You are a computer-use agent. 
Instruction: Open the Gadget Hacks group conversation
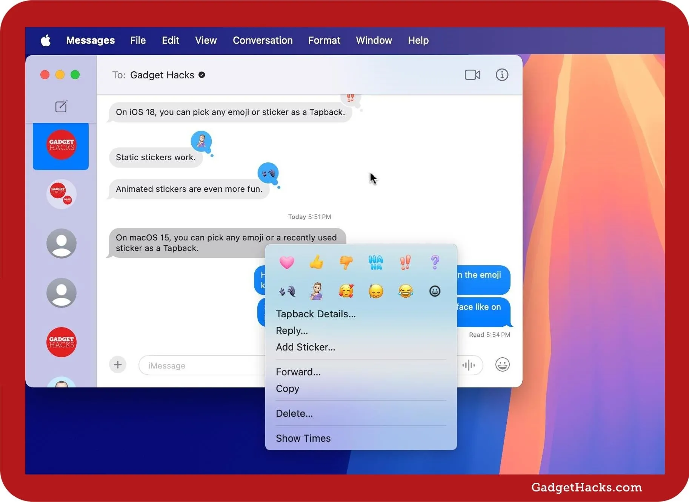(x=61, y=194)
